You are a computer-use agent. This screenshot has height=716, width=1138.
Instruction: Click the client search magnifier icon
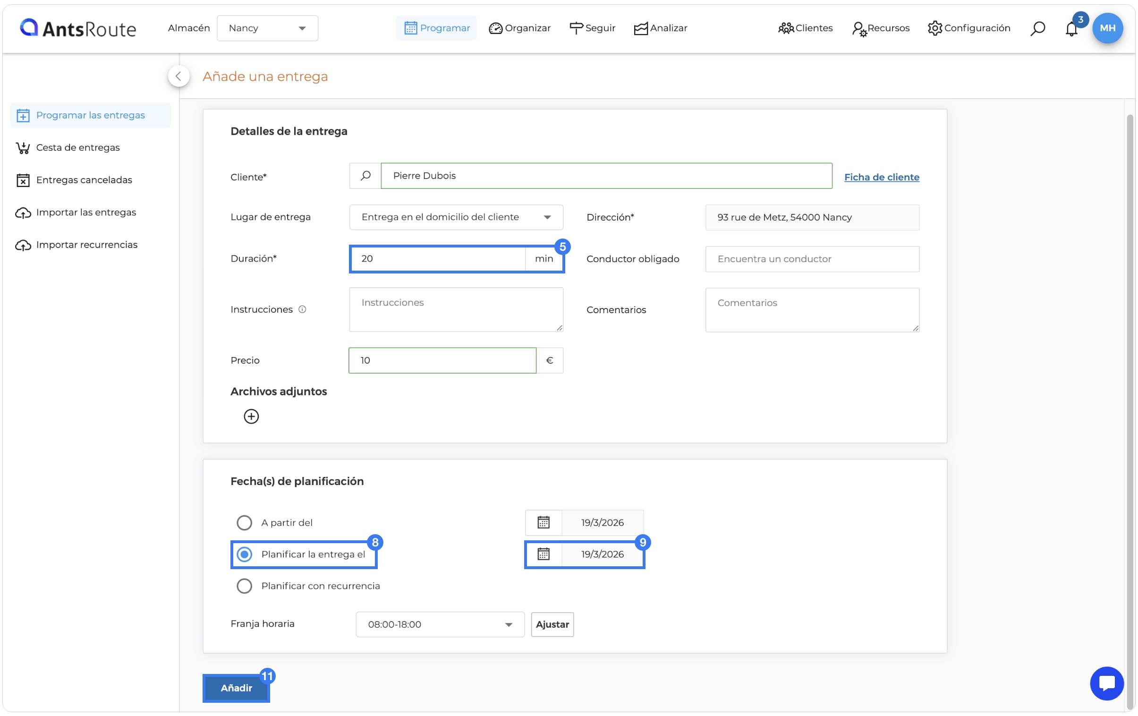point(365,176)
